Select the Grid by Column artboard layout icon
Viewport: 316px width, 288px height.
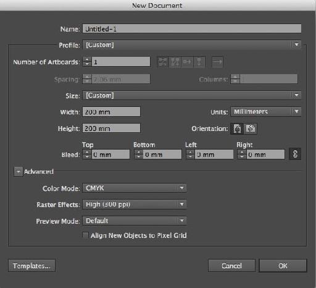[x=175, y=62]
